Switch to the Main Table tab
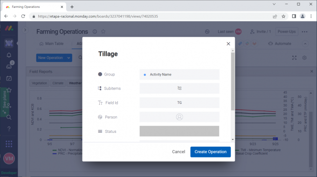The image size is (317, 177). (x=51, y=44)
